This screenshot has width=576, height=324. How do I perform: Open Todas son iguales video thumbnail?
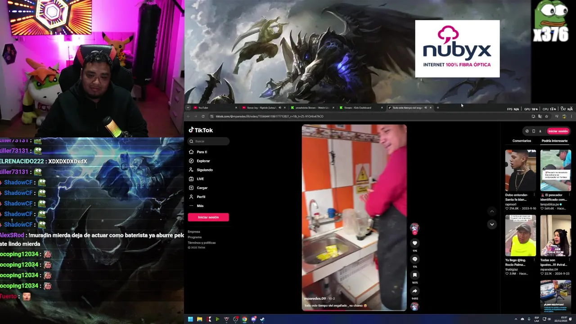[556, 236]
